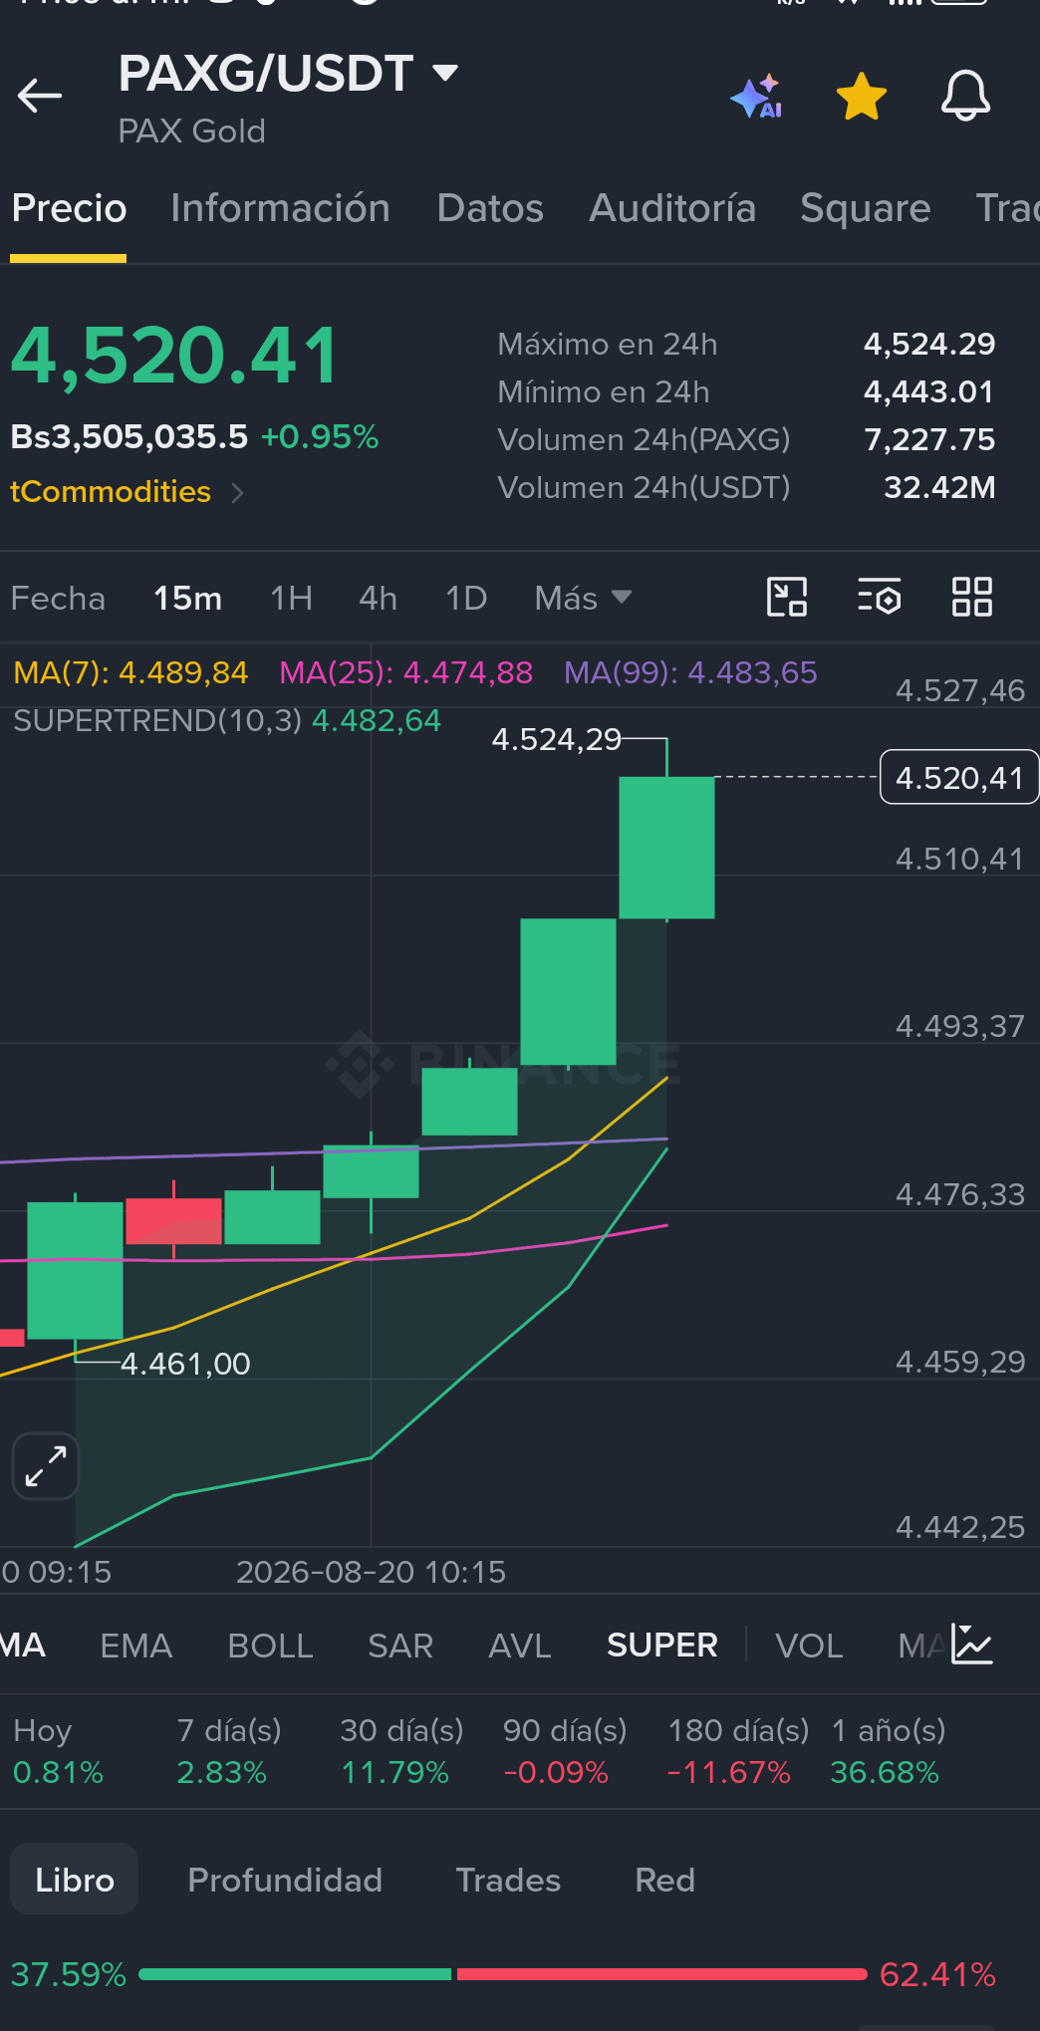Expand the Más timeframe dropdown
The width and height of the screenshot is (1040, 2031).
pos(583,599)
